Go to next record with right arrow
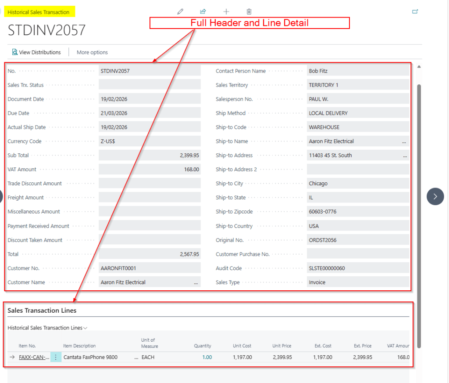The height and width of the screenshot is (383, 449). (435, 196)
